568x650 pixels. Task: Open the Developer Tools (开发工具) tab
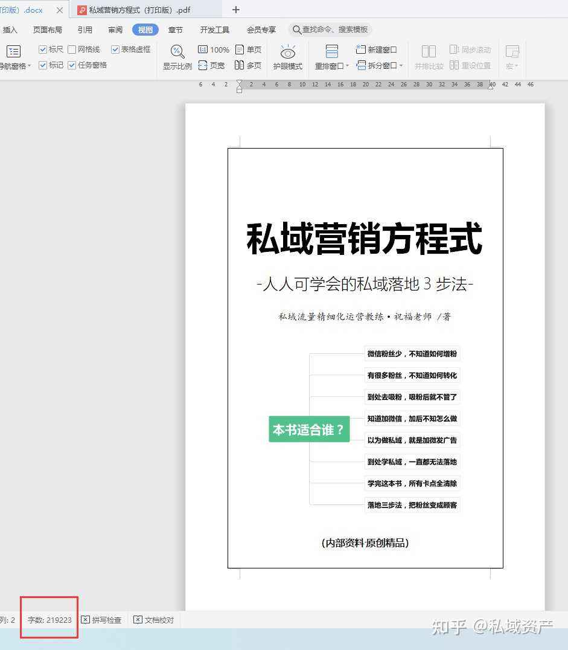coord(215,30)
